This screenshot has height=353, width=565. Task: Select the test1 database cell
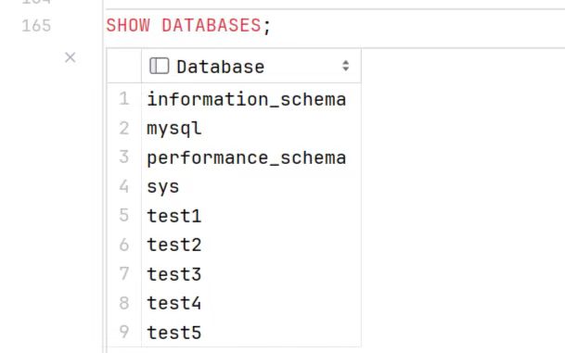point(251,216)
